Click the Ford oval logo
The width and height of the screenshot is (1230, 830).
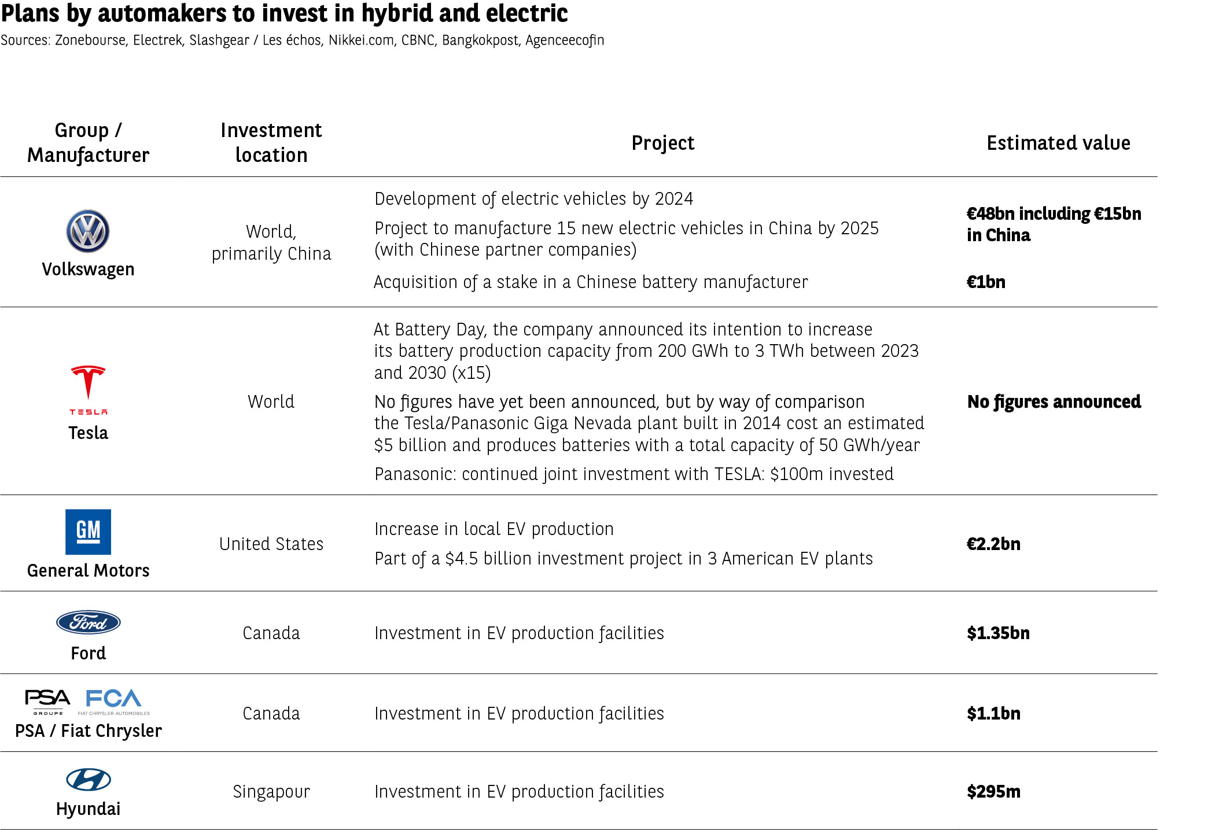88,622
